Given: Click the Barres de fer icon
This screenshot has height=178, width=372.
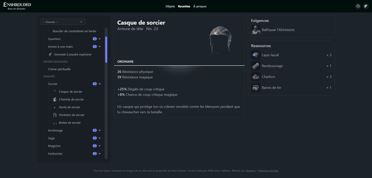Looking at the screenshot, I should pyautogui.click(x=255, y=87).
